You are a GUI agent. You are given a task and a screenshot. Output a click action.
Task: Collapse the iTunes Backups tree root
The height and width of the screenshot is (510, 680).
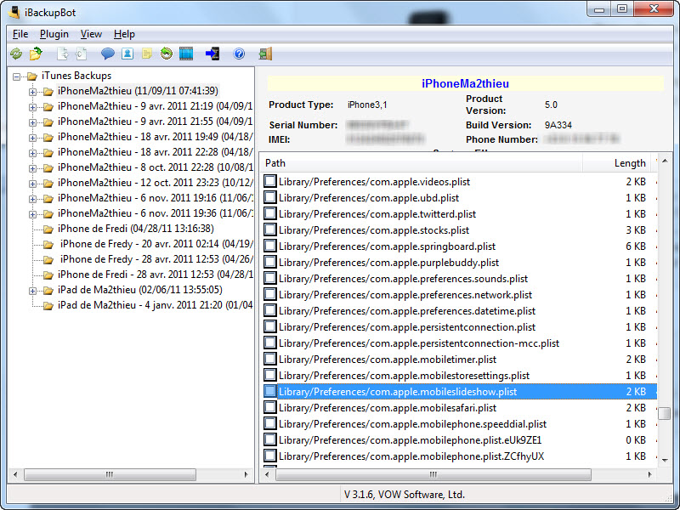click(x=16, y=76)
